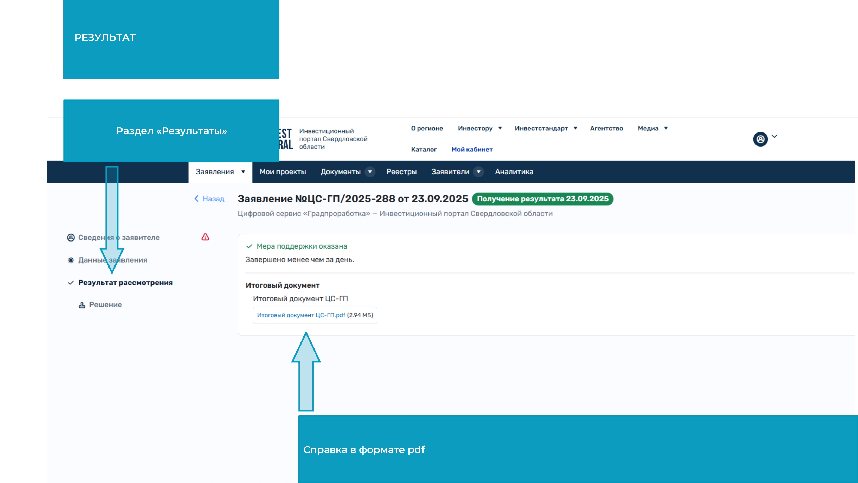Switch to Мои проекты tab

click(283, 172)
